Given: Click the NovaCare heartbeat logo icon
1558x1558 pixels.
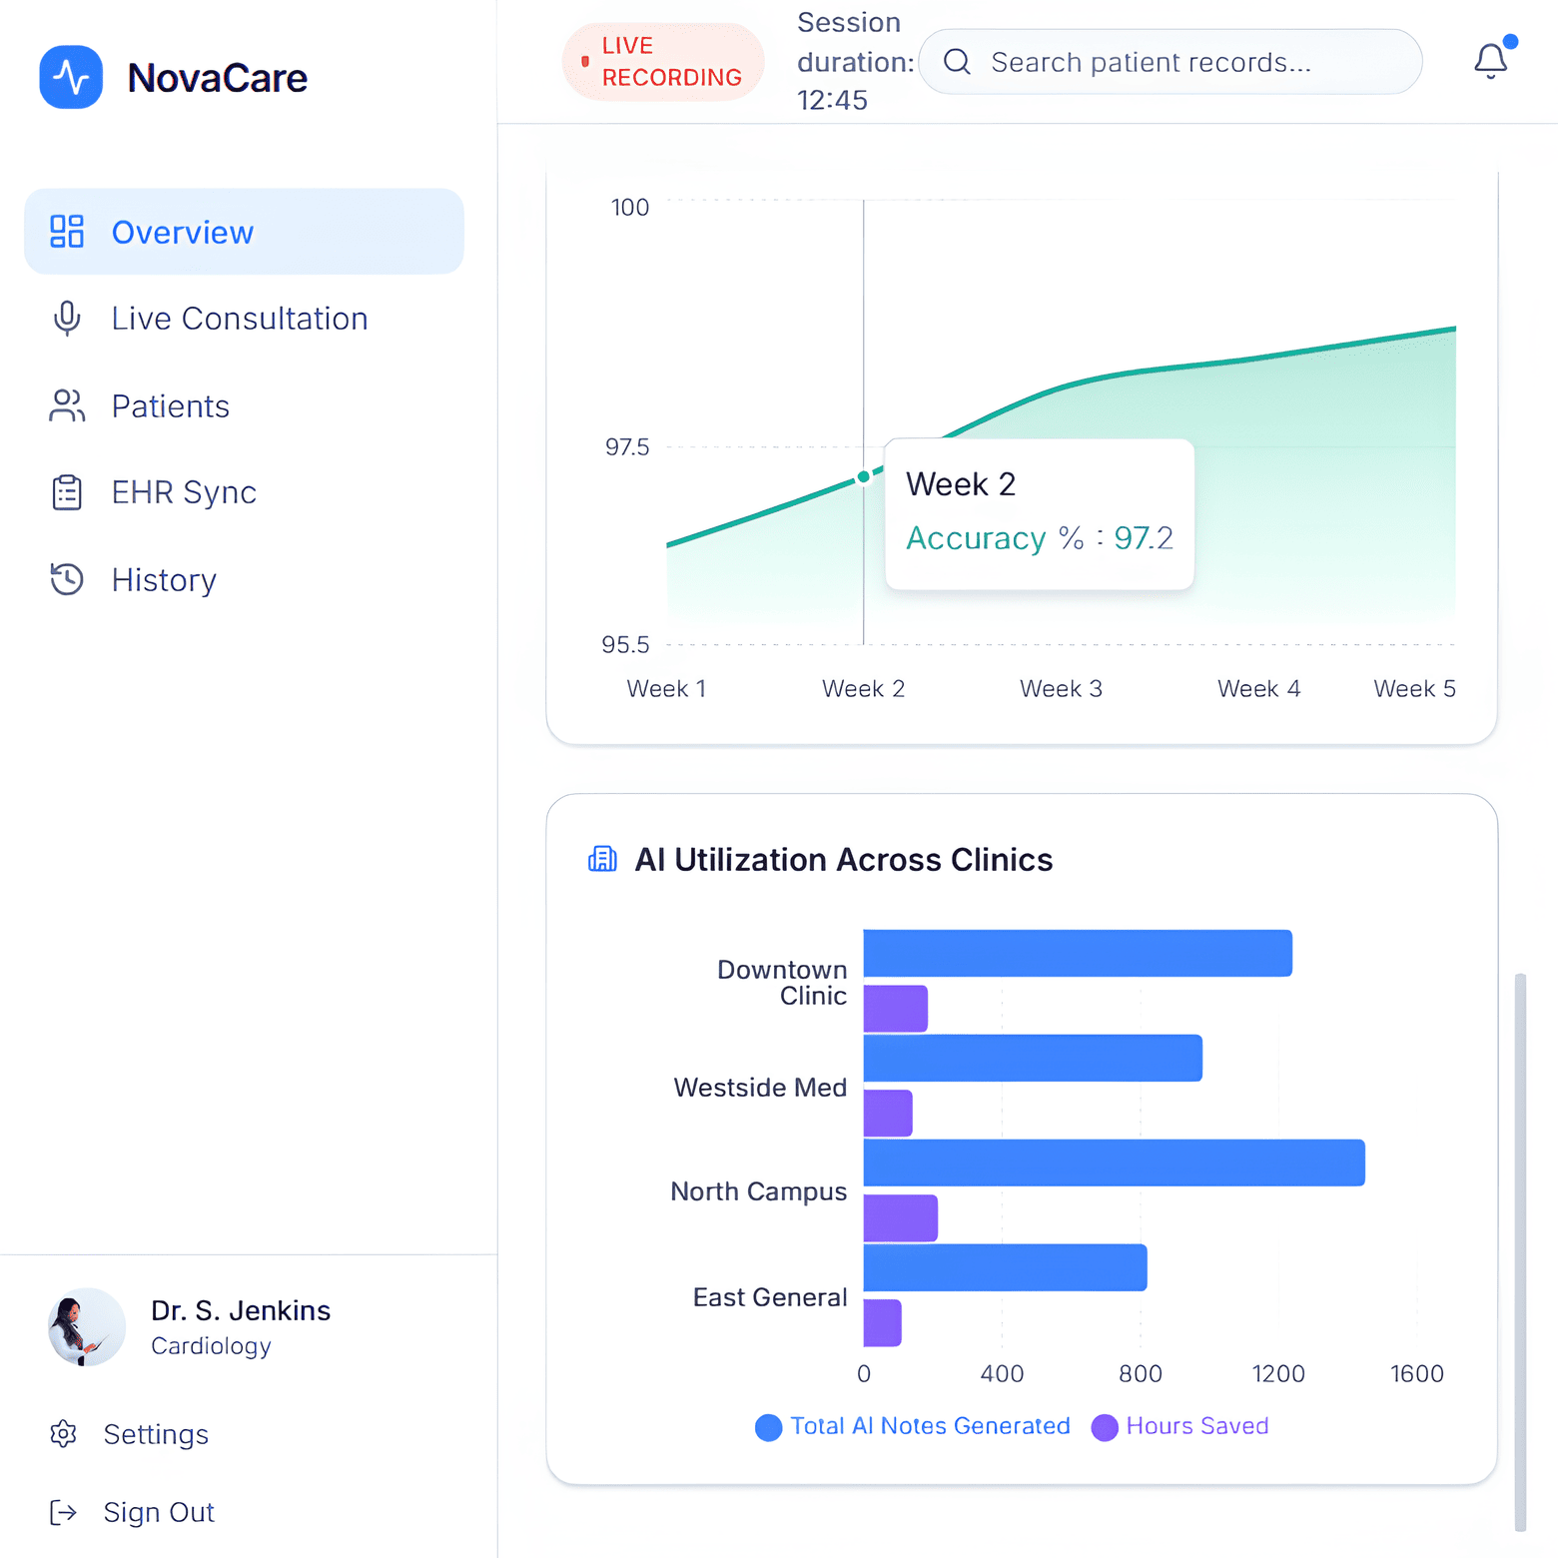Looking at the screenshot, I should 71,77.
